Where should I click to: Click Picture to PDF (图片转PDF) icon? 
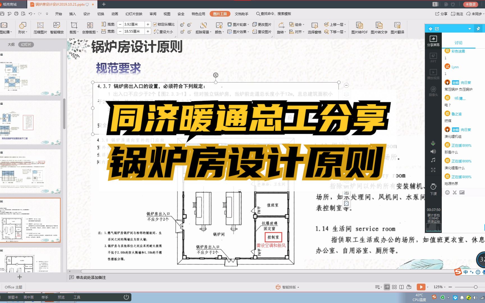coord(359,28)
